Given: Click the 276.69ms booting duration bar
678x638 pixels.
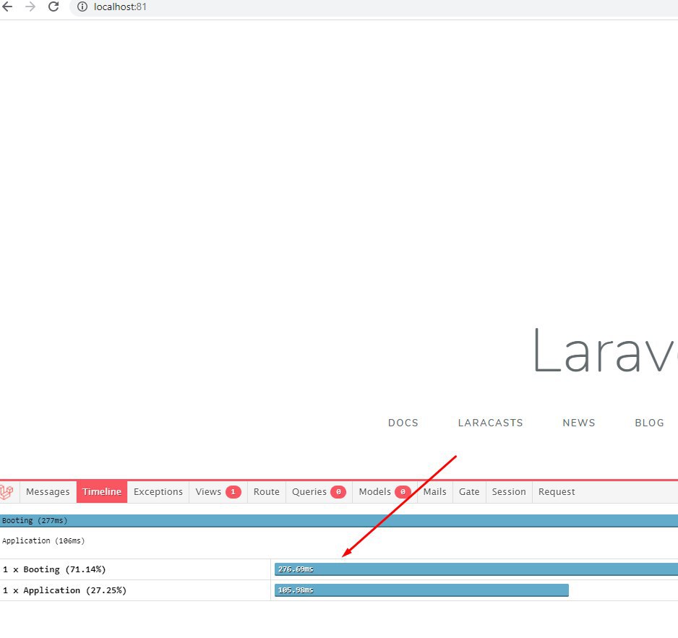Looking at the screenshot, I should click(x=476, y=569).
